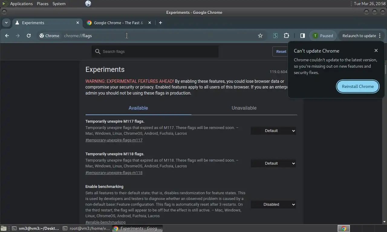Viewport: 387px width, 232px height.
Task: Focus the Search flags input field
Action: coord(155,52)
